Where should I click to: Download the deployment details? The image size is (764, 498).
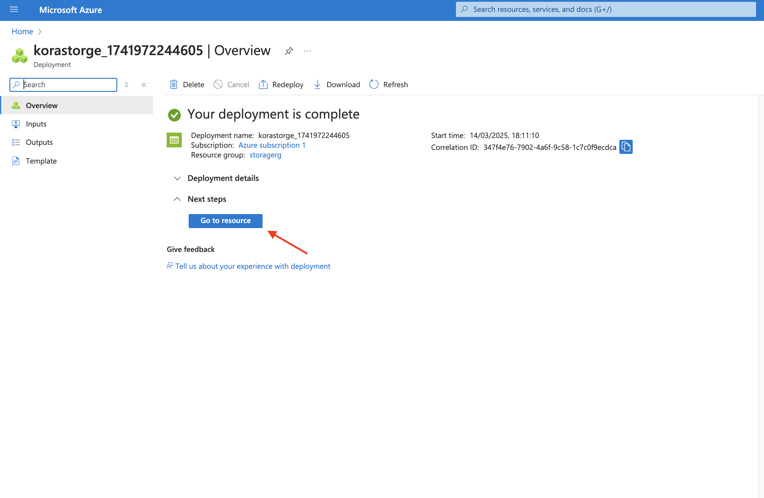[x=337, y=85]
